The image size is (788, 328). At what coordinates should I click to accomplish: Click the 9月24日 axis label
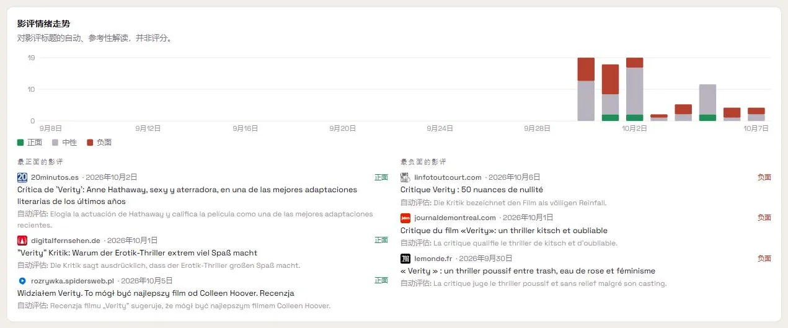(x=440, y=128)
